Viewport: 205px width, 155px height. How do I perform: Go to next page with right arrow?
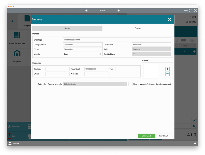(118, 11)
